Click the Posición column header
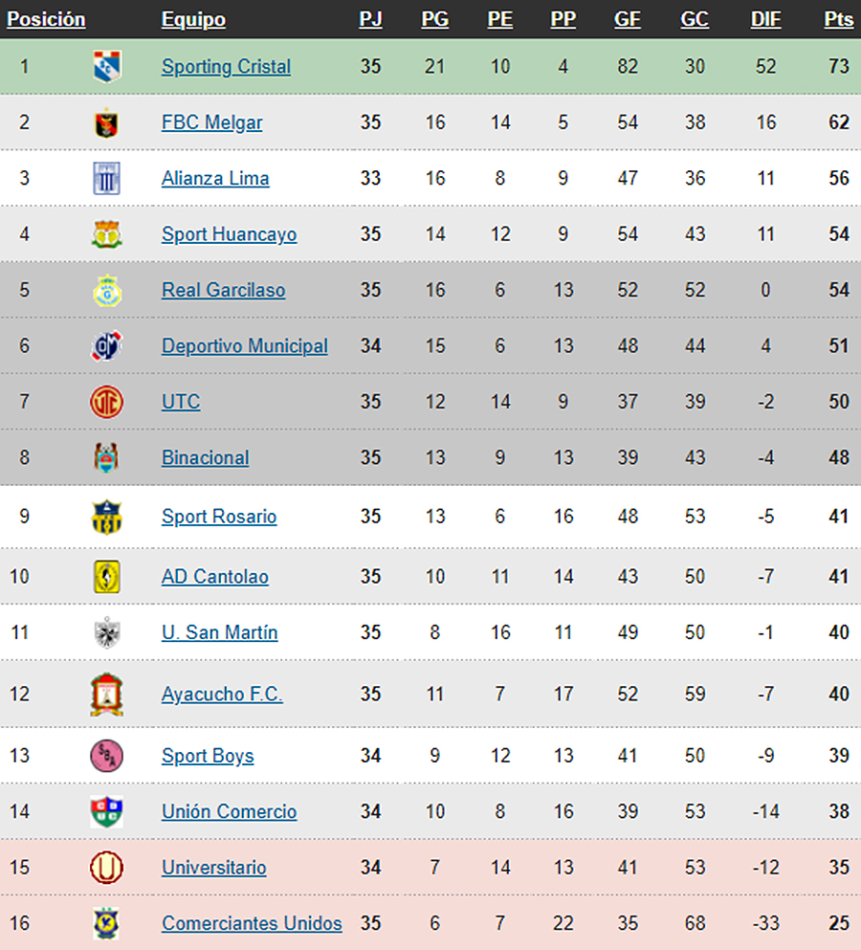 coord(46,19)
